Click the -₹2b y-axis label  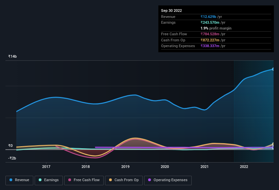coord(12,158)
